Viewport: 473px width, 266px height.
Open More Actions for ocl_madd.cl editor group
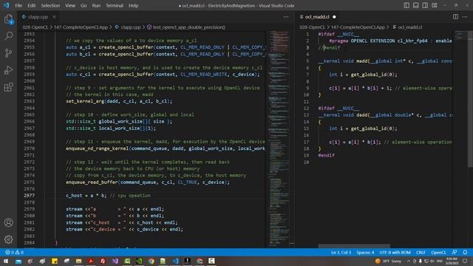pos(465,17)
